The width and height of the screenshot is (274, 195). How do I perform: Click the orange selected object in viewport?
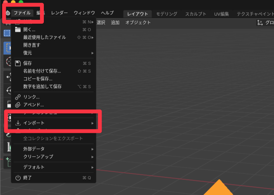click(x=219, y=188)
